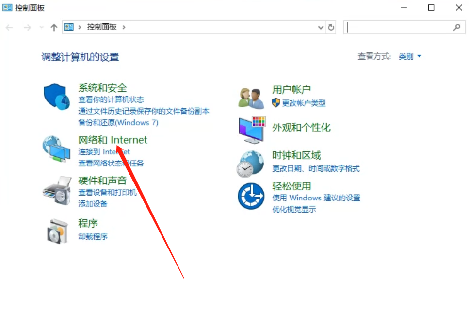Open the 轻松使用 category
Viewport: 469px width, 331px height.
pos(291,186)
